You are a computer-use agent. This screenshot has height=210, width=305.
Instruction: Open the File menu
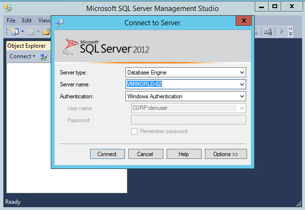(x=11, y=21)
